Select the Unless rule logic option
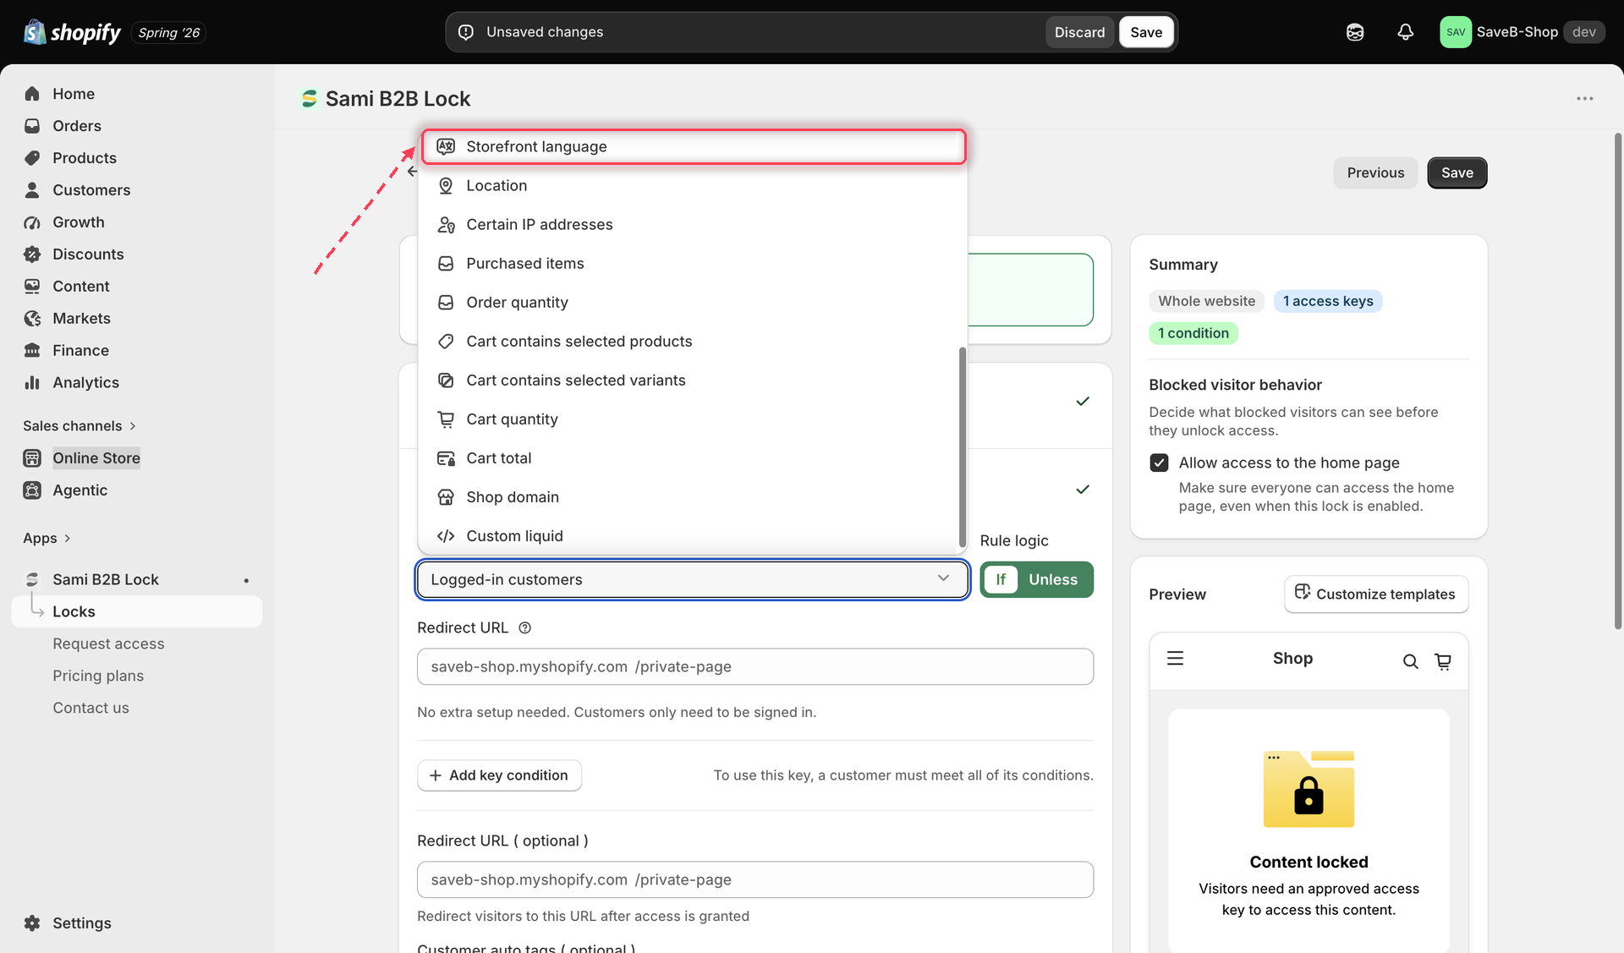This screenshot has width=1624, height=953. (x=1053, y=579)
